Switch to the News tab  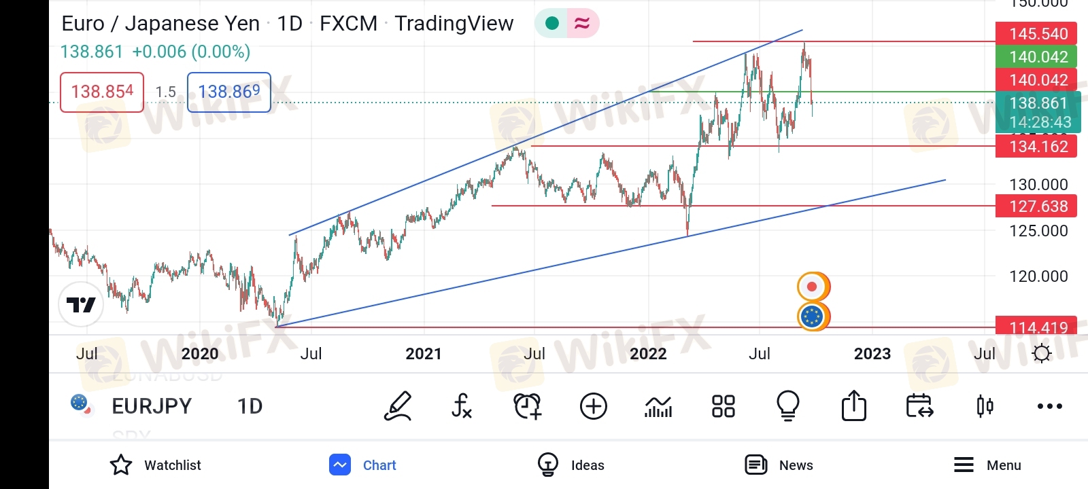(779, 465)
